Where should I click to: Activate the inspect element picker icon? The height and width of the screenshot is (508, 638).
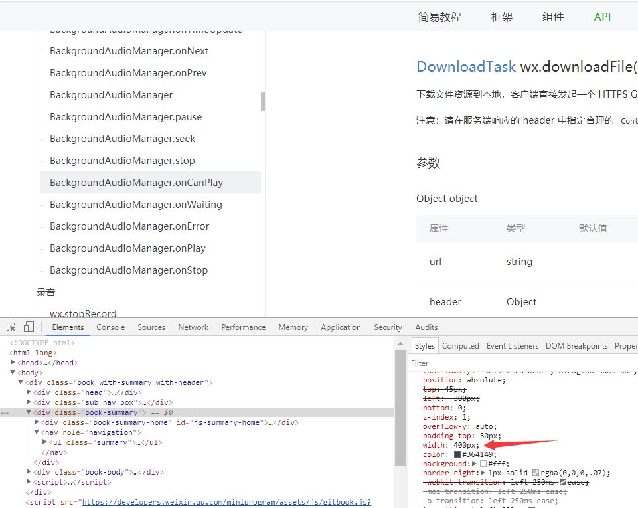pyautogui.click(x=11, y=327)
